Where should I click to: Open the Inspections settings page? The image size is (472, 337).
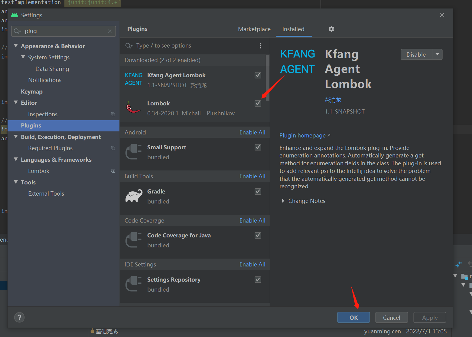coord(43,114)
